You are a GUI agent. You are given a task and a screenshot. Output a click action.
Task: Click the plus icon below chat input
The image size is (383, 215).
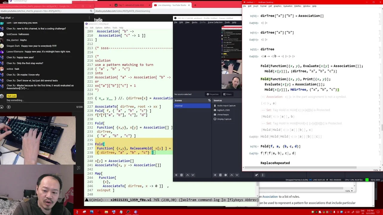(x=9, y=107)
